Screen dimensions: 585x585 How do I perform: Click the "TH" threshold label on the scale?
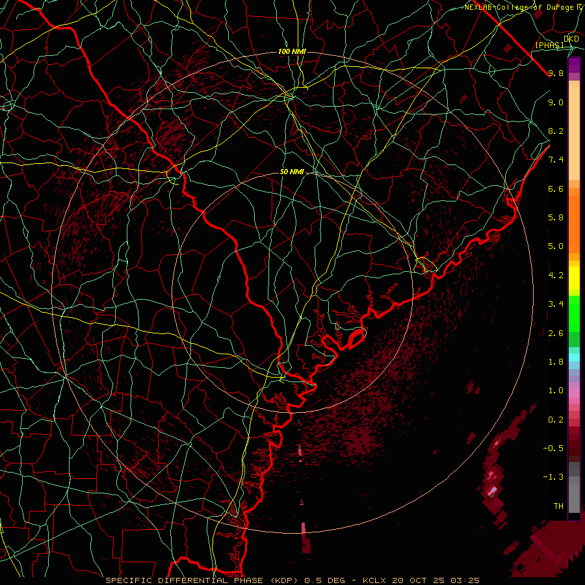558,506
